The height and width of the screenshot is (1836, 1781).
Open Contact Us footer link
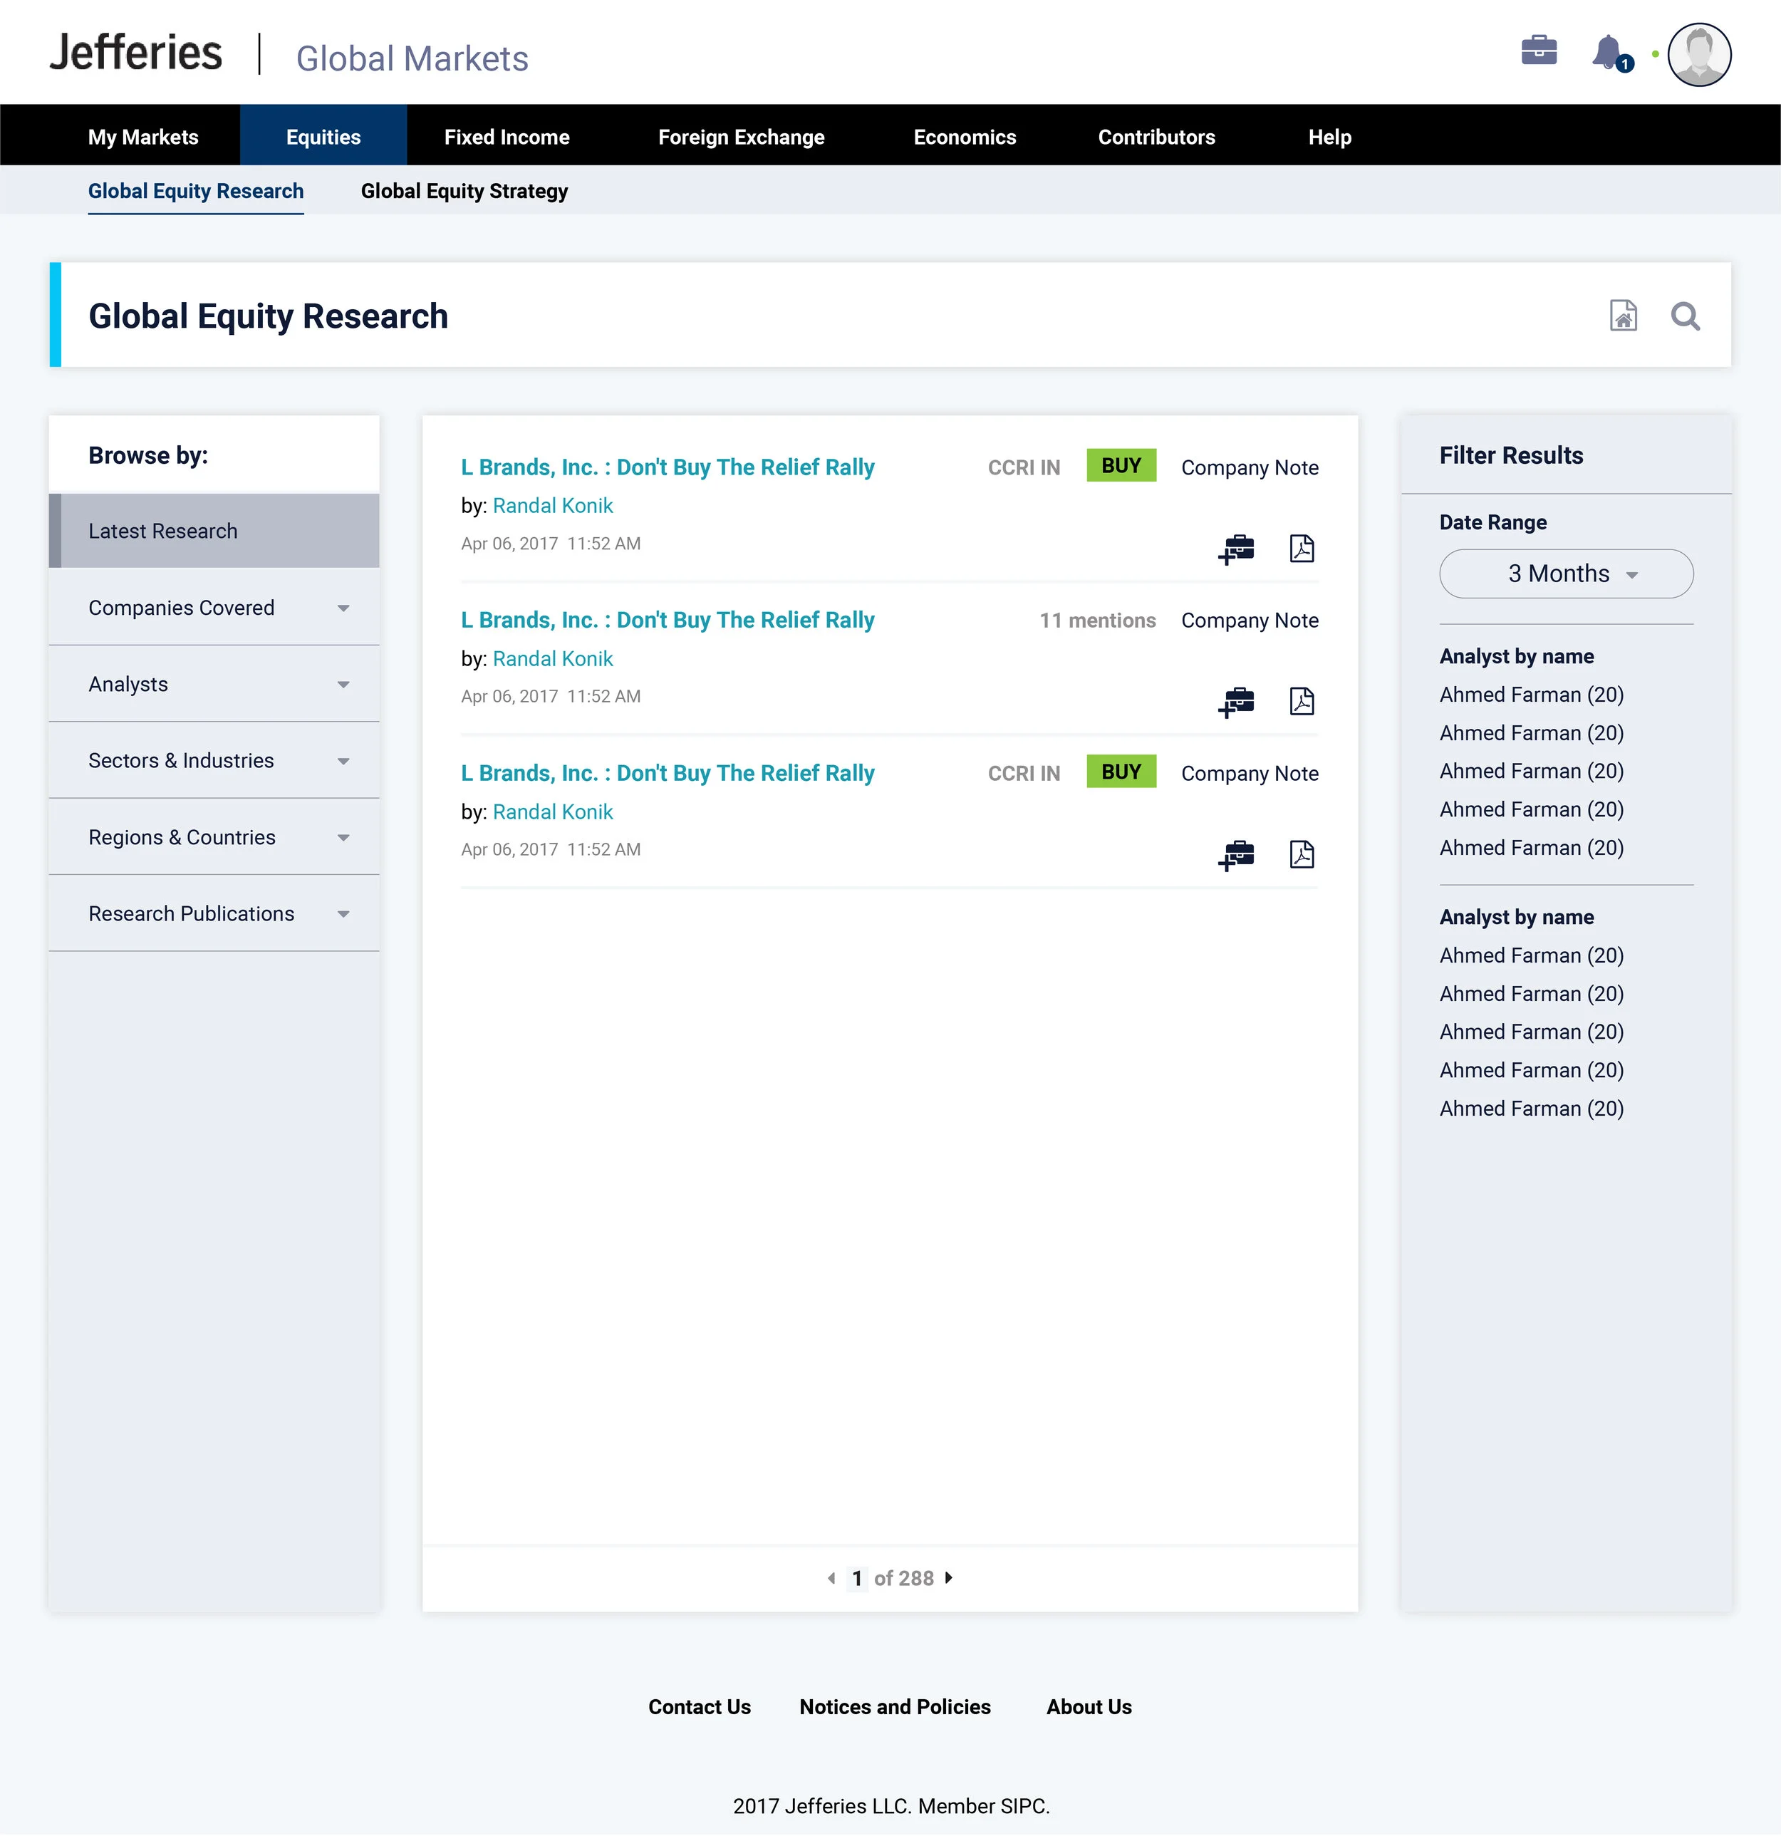pyautogui.click(x=699, y=1707)
